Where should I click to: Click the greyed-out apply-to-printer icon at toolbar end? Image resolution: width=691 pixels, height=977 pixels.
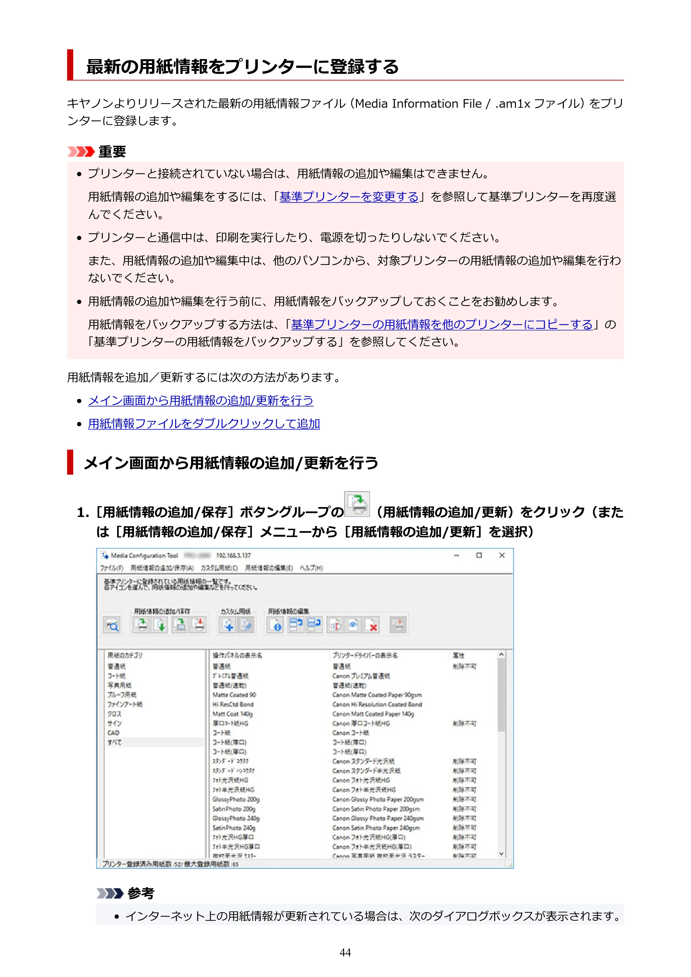(398, 625)
